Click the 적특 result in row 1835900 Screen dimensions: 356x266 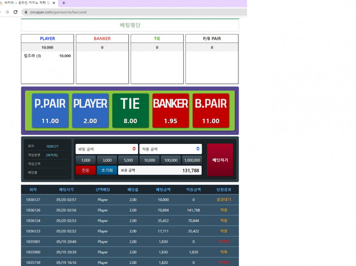(x=224, y=252)
